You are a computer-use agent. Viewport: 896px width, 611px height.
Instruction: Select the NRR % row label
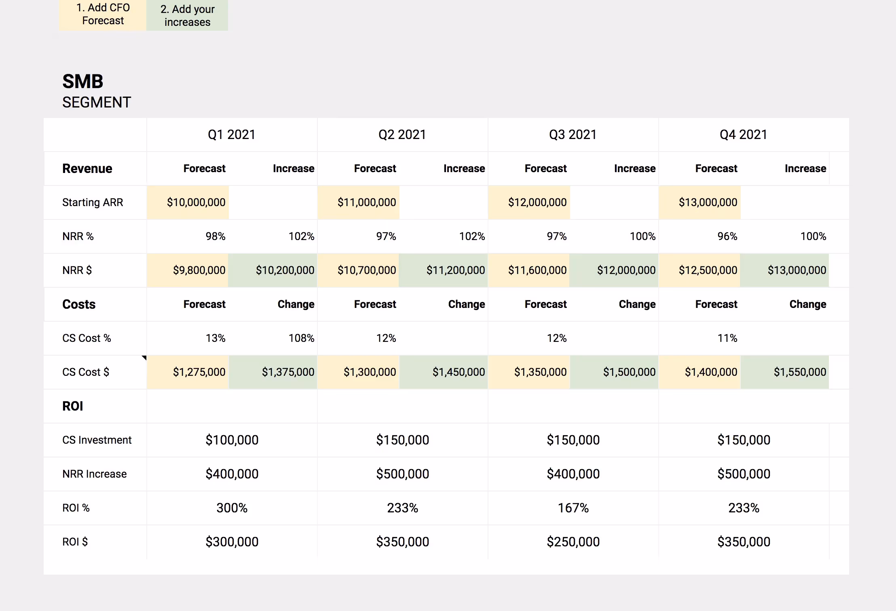[78, 236]
